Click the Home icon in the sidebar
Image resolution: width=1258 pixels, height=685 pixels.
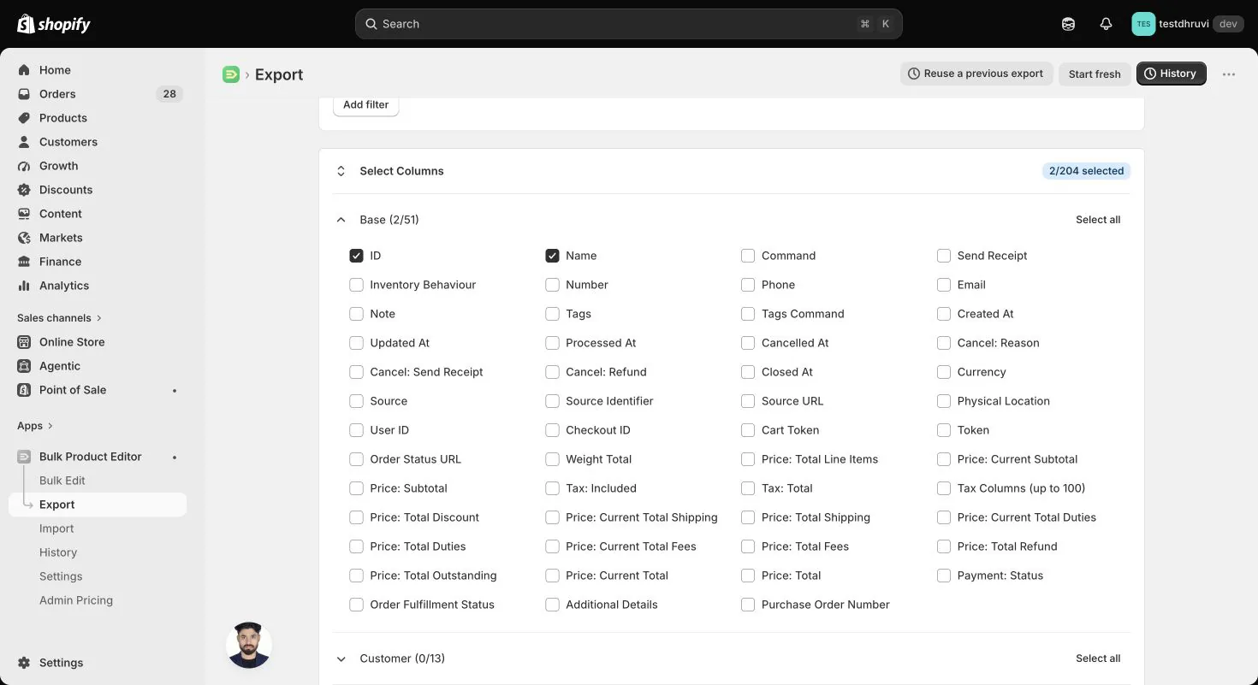[x=24, y=70]
